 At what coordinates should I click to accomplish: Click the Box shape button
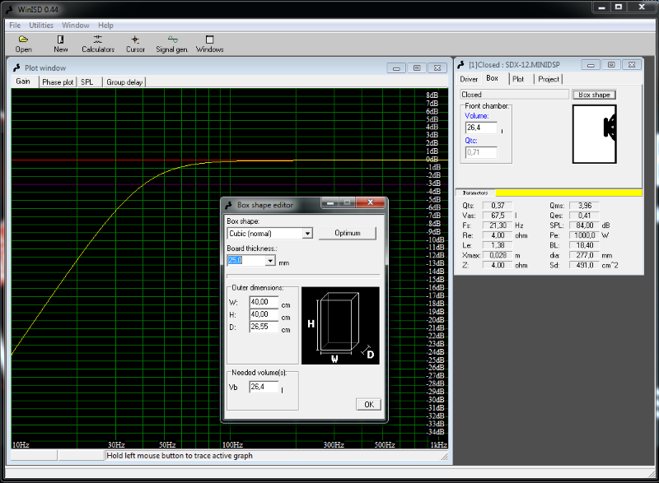pos(594,95)
